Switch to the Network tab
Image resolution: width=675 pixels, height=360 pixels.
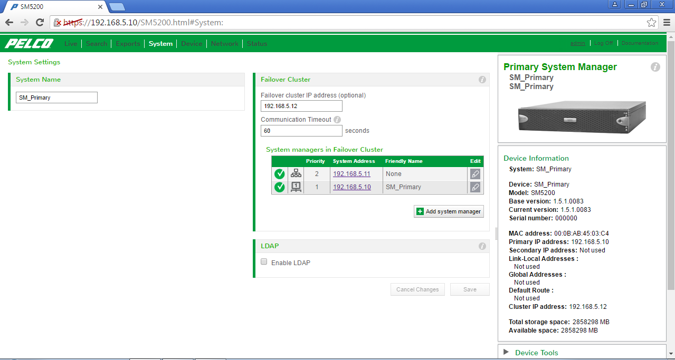coord(224,44)
